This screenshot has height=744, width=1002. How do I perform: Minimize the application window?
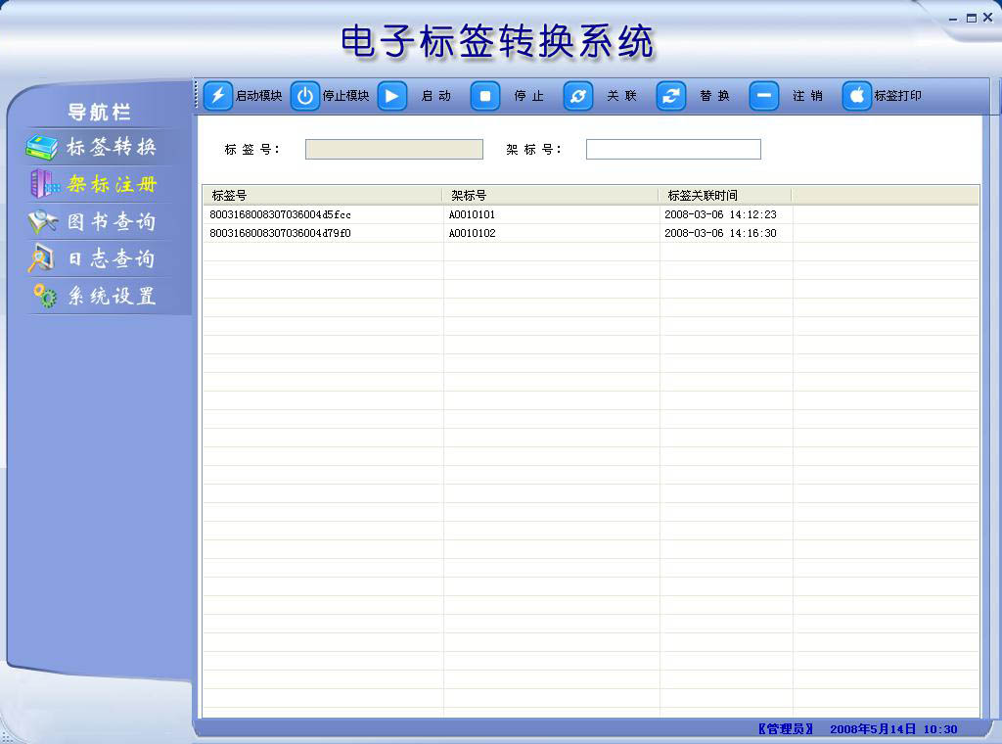point(953,19)
